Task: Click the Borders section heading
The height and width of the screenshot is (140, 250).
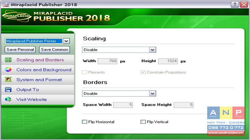Action: [95, 82]
